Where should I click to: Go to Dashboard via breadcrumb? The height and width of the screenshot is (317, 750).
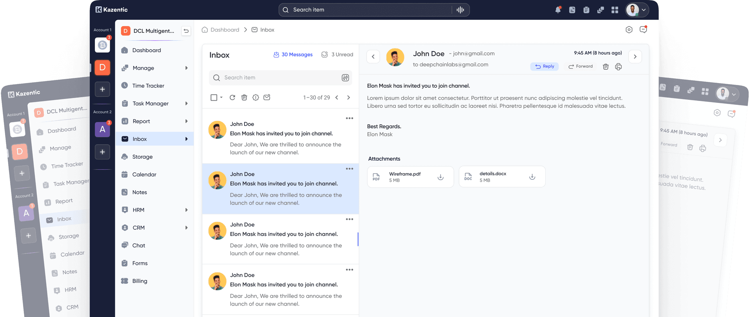220,30
